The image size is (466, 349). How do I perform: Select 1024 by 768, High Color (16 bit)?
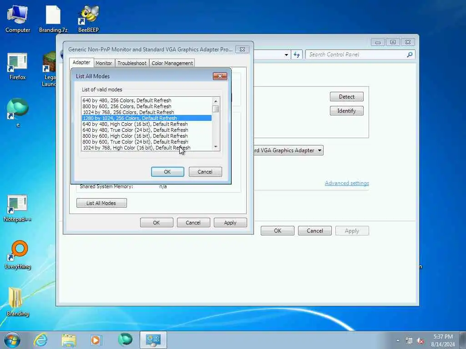[x=147, y=148]
